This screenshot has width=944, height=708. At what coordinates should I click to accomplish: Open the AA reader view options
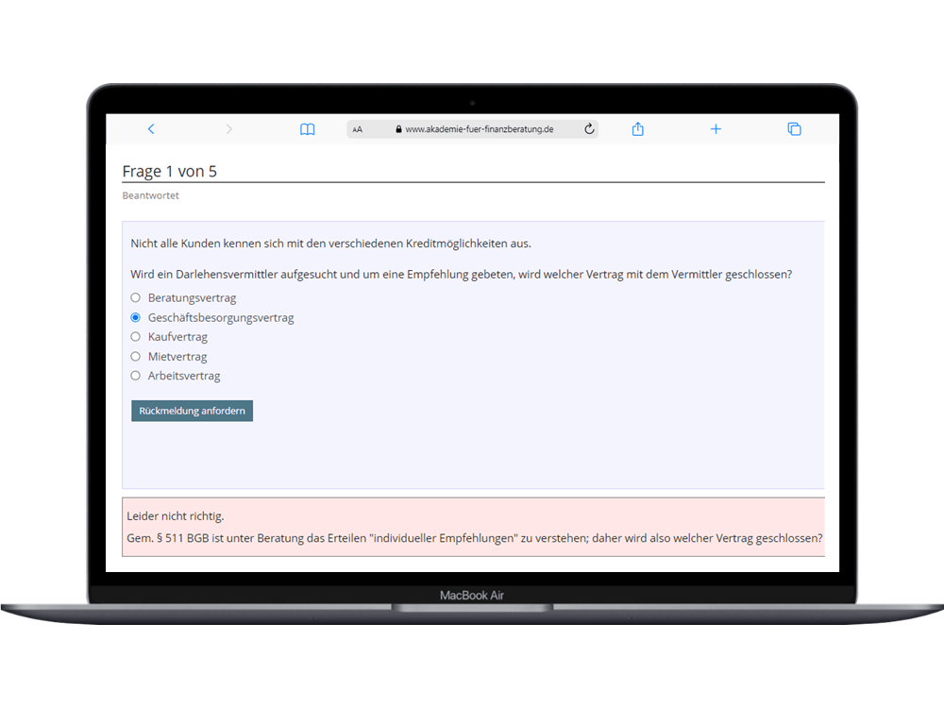click(x=358, y=129)
